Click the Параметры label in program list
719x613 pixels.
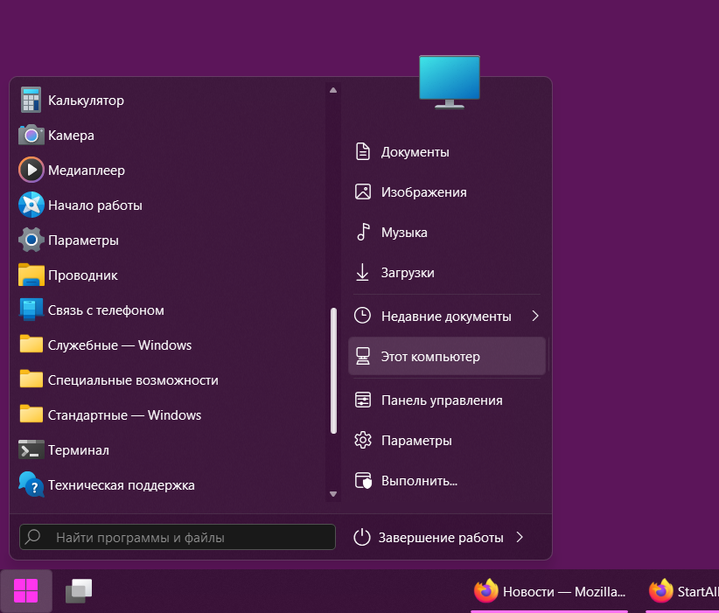pyautogui.click(x=83, y=240)
